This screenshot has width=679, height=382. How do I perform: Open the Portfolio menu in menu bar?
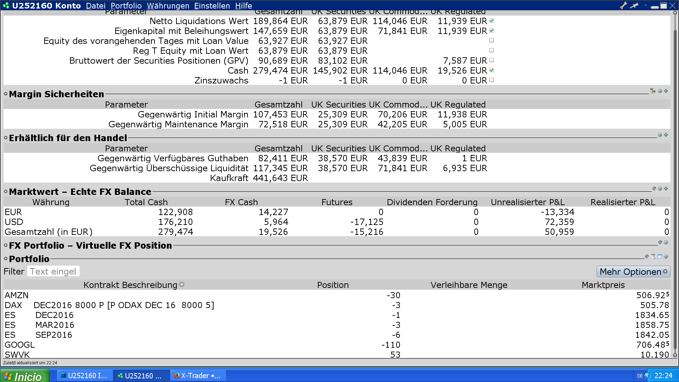126,6
